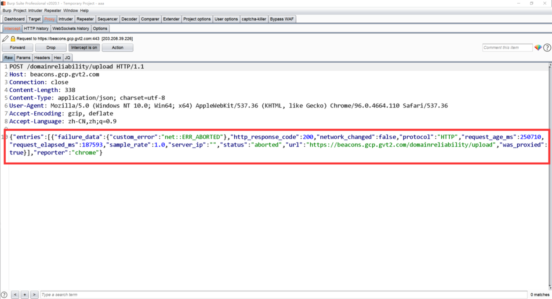Image resolution: width=552 pixels, height=299 pixels.
Task: Click the Content-Type application/json header line
Action: tap(87, 98)
